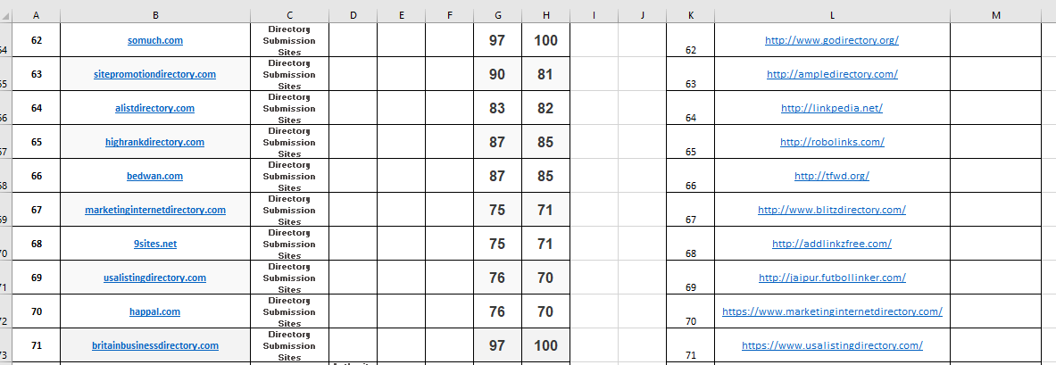Viewport: 1056px width, 365px height.
Task: Open the http://www.godirectory.org/ link
Action: point(832,41)
